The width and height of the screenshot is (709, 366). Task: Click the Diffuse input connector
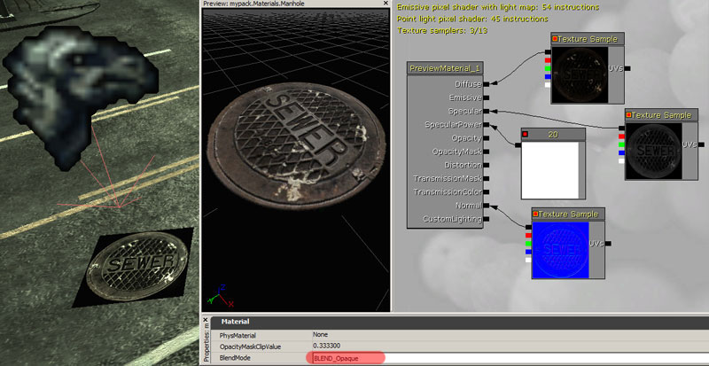coord(486,84)
